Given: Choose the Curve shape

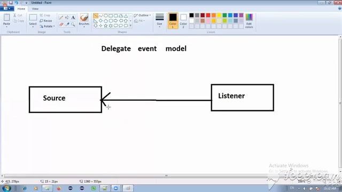Looking at the screenshot, I should pos(100,15).
